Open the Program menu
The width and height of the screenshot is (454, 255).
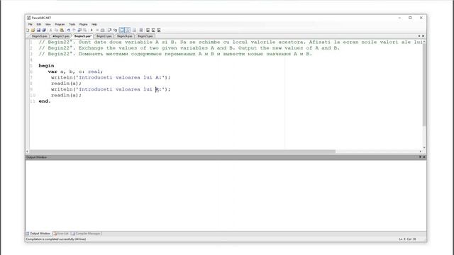pyautogui.click(x=60, y=24)
